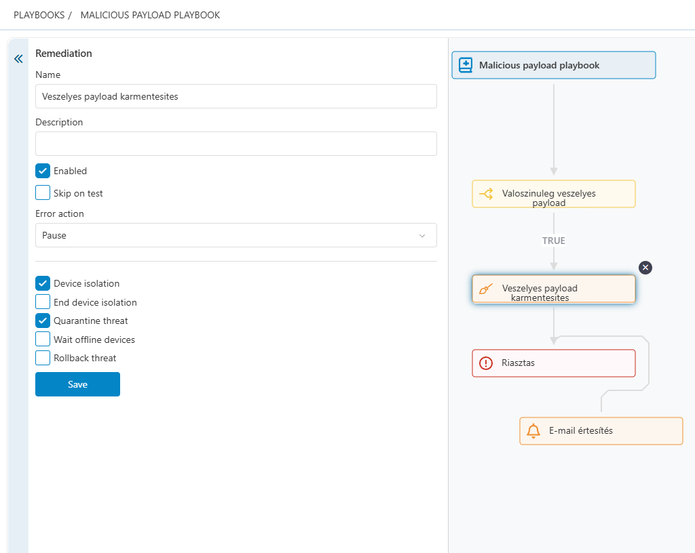Click the playbook icon on Malicious payload playbook node

[x=466, y=64]
